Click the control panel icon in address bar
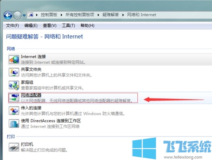The image size is (212, 160). (31, 15)
